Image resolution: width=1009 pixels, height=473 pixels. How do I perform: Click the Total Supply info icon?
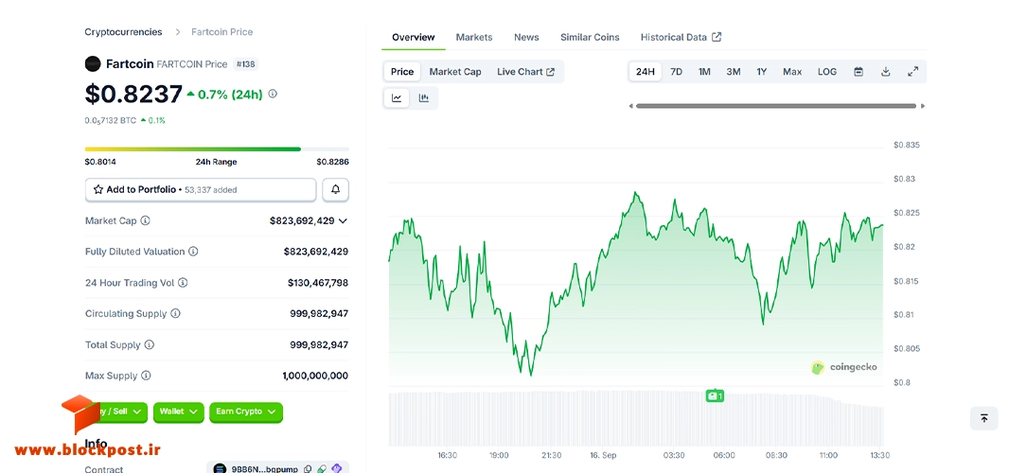point(150,345)
